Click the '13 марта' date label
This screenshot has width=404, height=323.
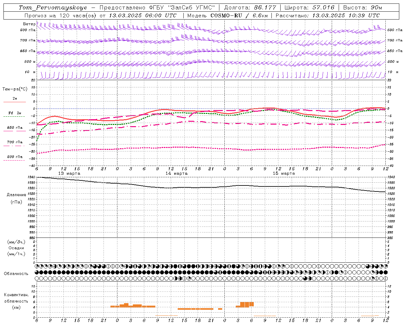point(69,173)
